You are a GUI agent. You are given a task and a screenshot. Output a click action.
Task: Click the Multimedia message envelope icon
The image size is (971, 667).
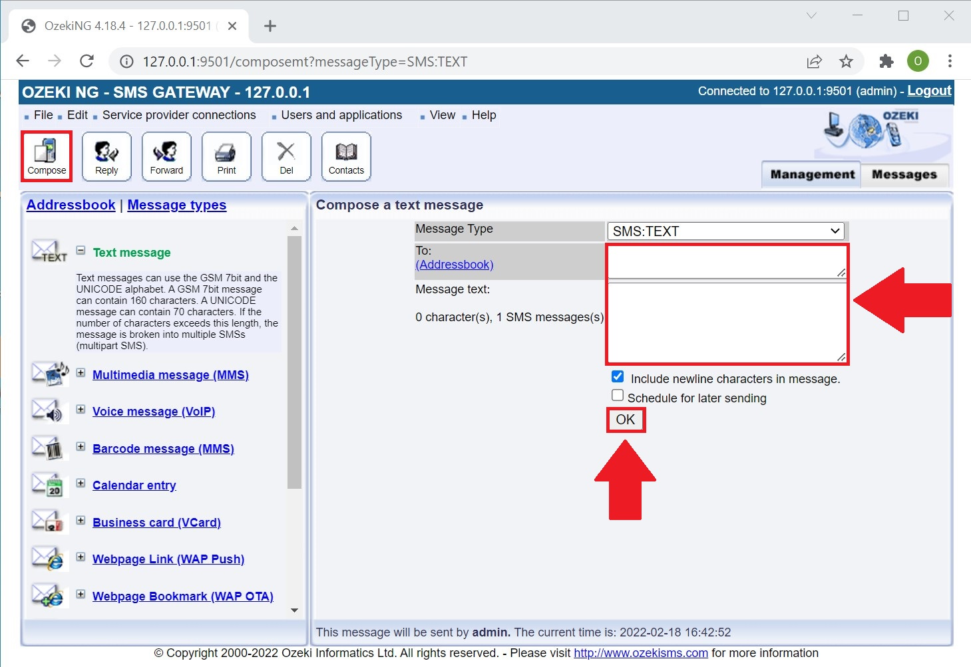[x=50, y=374]
